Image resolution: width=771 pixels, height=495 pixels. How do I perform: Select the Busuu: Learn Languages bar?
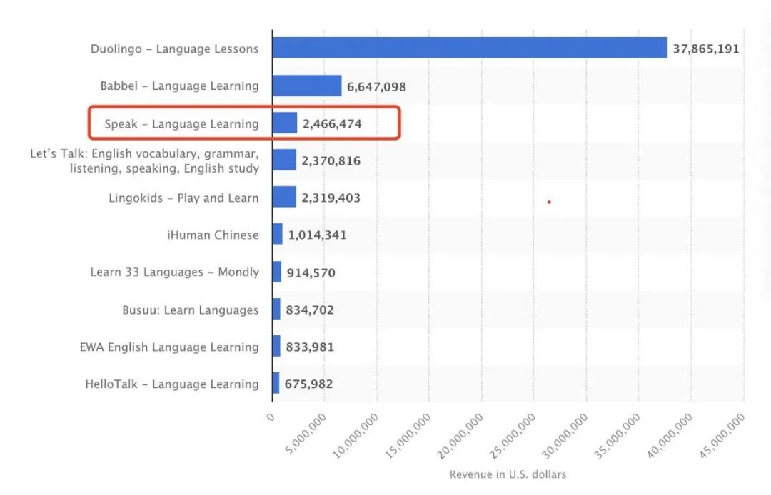coord(276,309)
